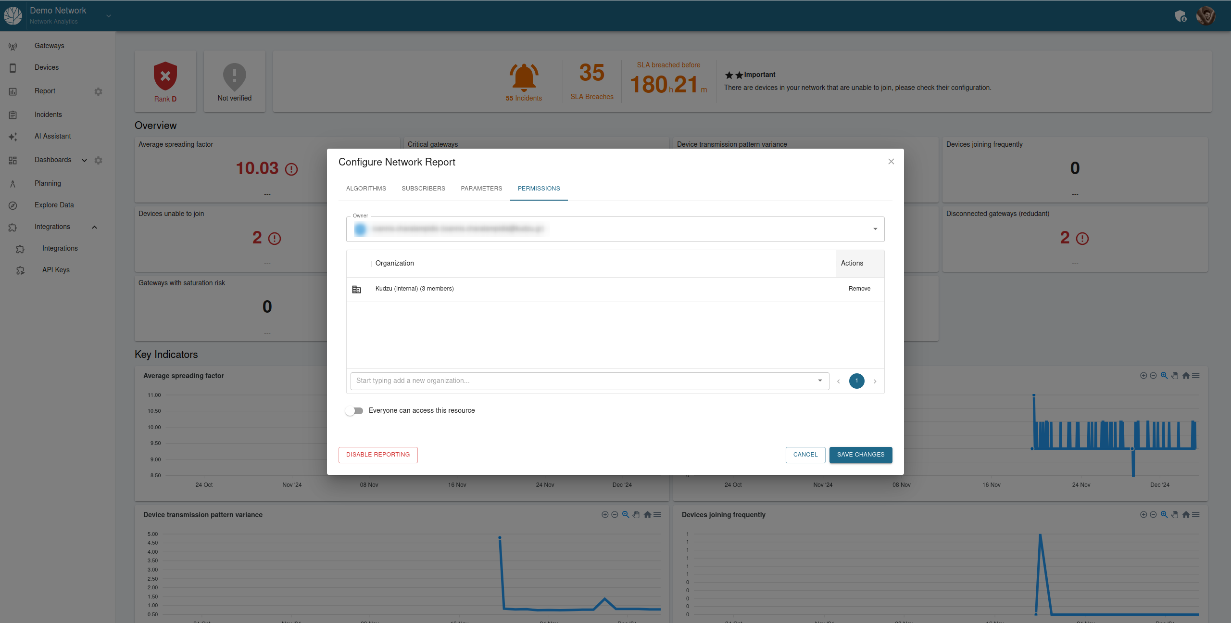Click page 1 in the organization pagination
This screenshot has height=623, width=1231.
(x=856, y=381)
